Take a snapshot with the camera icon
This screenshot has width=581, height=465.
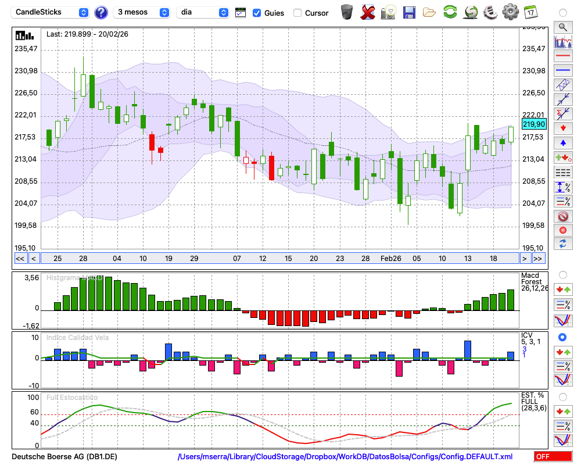[x=389, y=12]
